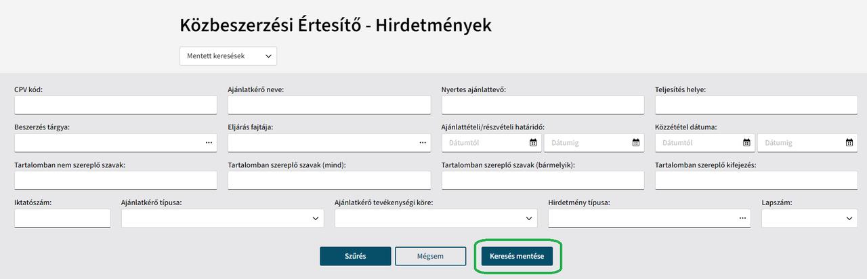867x279 pixels.
Task: Open calendar for Ajánlattételi határidő Dátumtól
Action: click(x=533, y=143)
